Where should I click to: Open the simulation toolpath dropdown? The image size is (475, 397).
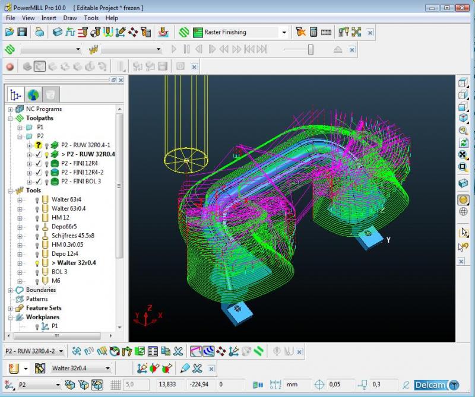point(78,49)
